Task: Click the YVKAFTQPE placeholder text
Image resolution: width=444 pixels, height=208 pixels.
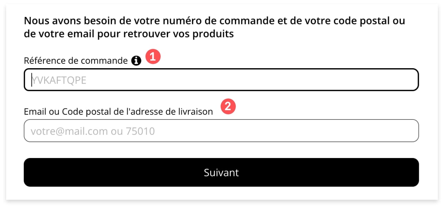Action: pos(59,80)
